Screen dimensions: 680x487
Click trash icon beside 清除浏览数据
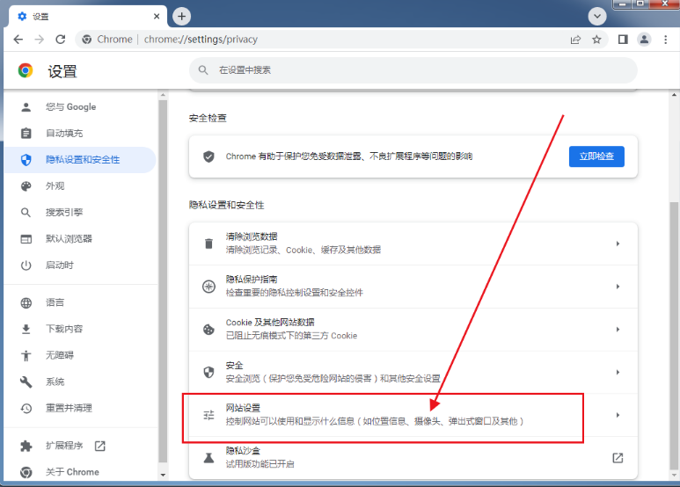click(x=208, y=243)
